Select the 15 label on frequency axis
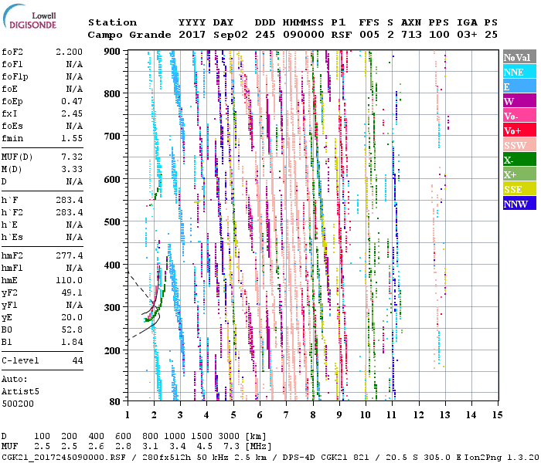The image size is (541, 463). (496, 414)
